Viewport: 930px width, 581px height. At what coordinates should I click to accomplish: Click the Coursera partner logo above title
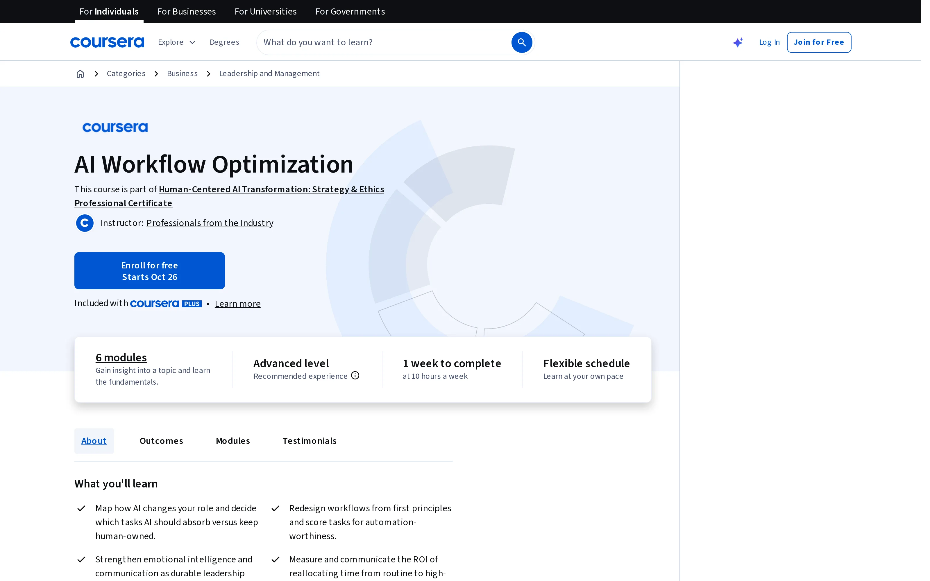(x=115, y=127)
